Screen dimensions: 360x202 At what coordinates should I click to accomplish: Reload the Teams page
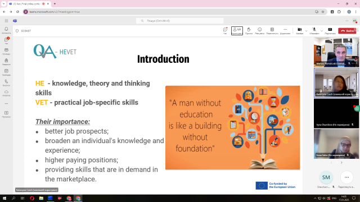pyautogui.click(x=17, y=12)
